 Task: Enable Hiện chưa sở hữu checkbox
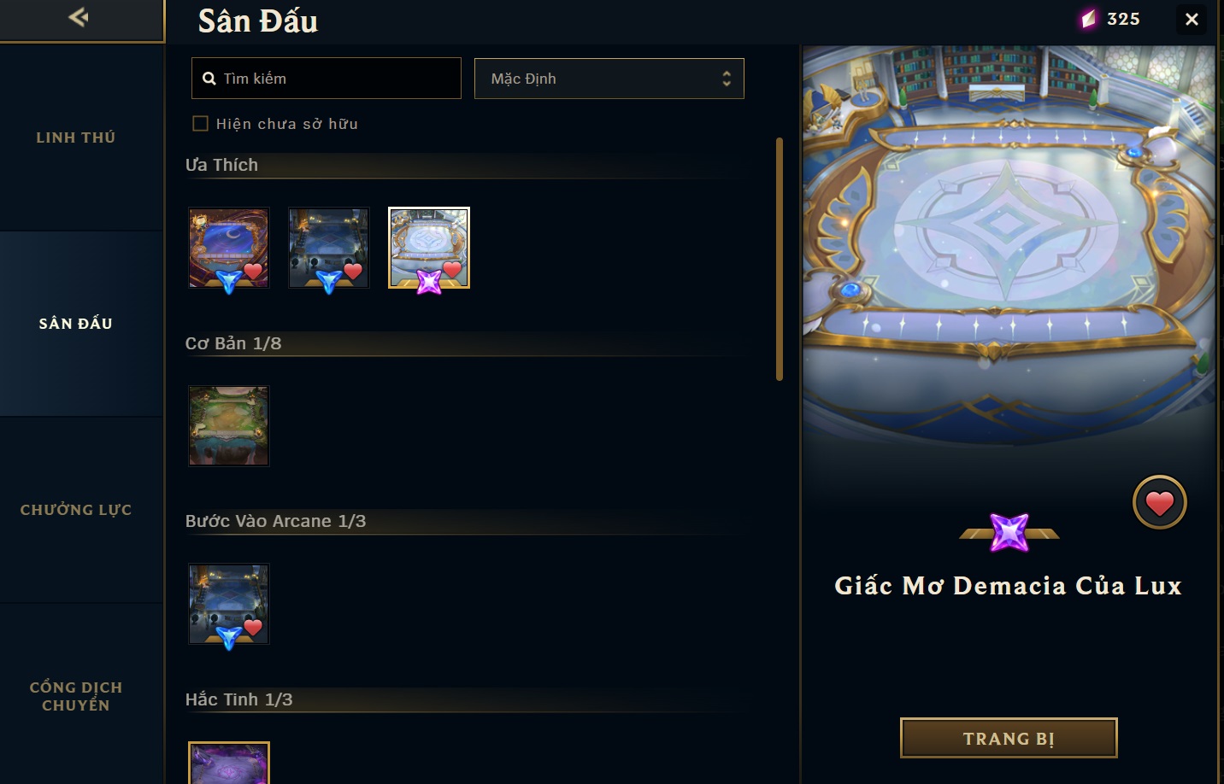(x=201, y=124)
